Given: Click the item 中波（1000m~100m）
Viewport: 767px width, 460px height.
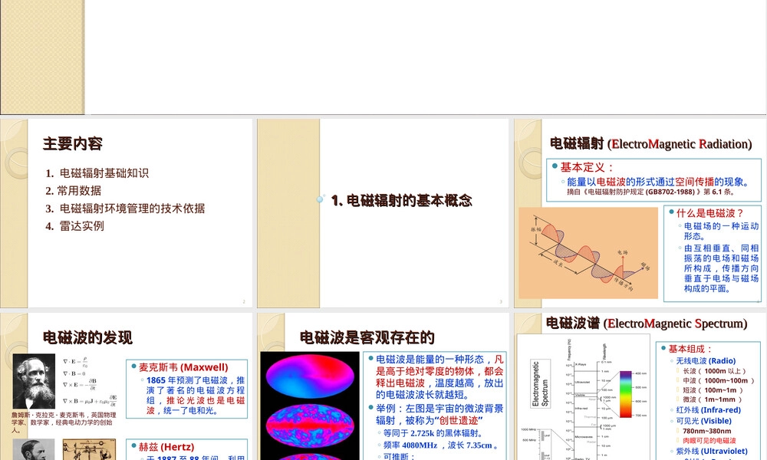Looking at the screenshot, I should click(x=719, y=381).
